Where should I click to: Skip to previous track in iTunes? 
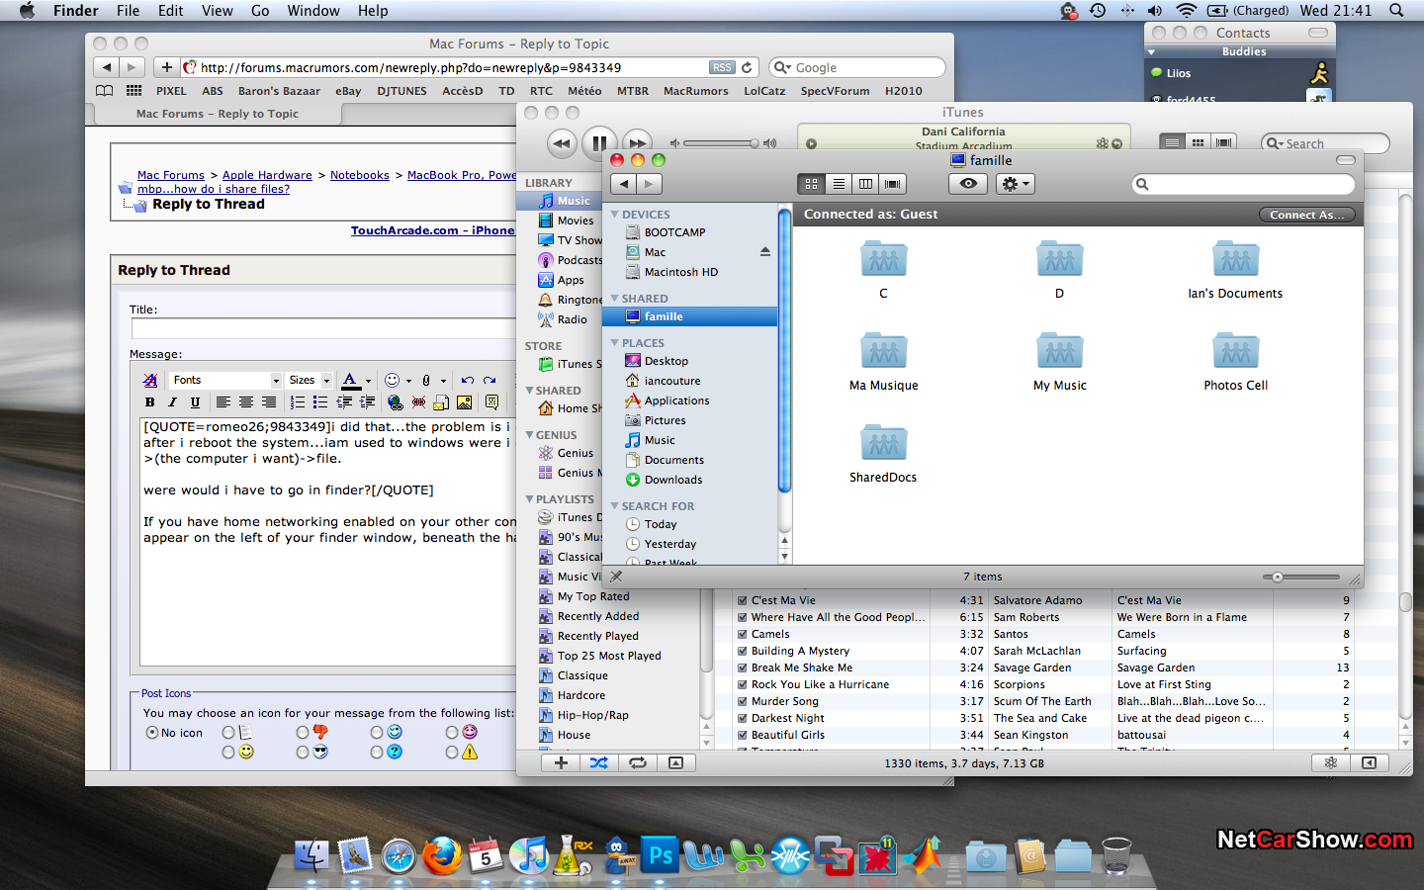[562, 143]
